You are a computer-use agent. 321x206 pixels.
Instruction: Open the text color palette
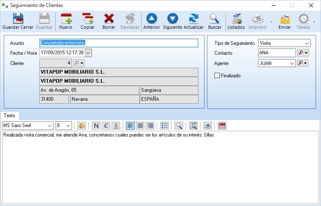pos(81,125)
